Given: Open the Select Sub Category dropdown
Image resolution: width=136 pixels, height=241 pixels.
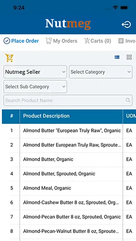Looking at the screenshot, I should [35, 87].
